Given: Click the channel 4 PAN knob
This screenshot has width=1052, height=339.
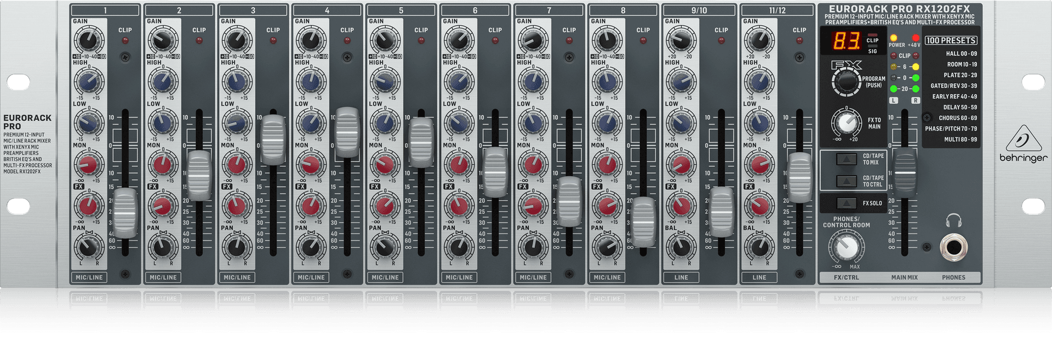Looking at the screenshot, I should (x=310, y=247).
